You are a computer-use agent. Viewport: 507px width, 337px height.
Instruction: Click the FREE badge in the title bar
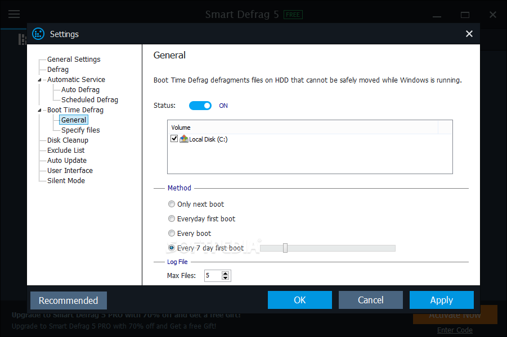[293, 15]
